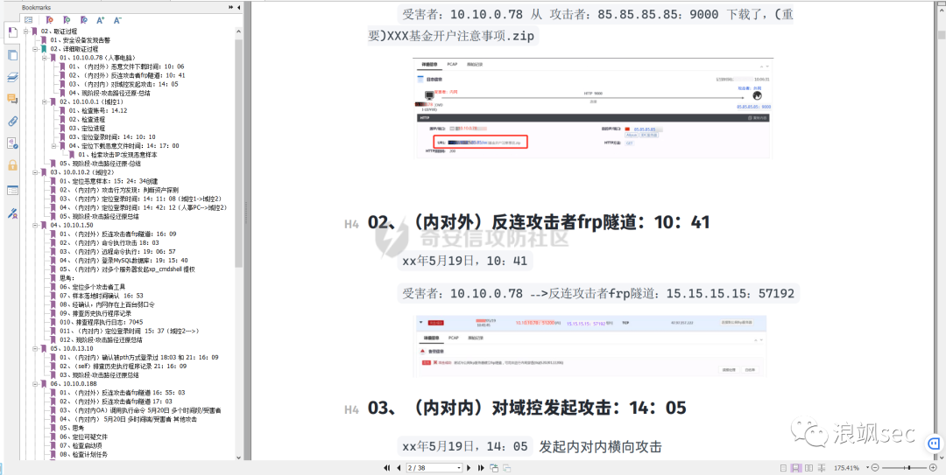Click heading 02、（内对外）反连攻击者frp隧道：10：41

click(538, 222)
